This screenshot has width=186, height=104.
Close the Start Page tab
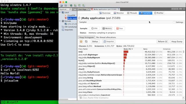89,9
